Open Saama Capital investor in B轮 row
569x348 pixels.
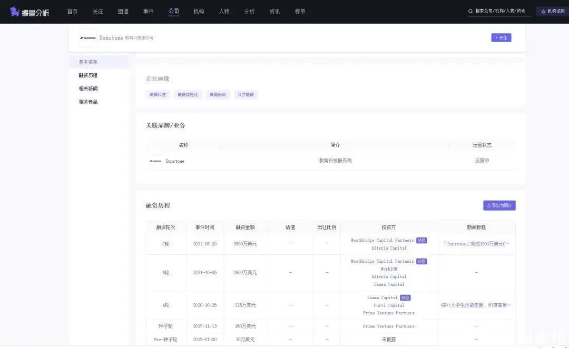[389, 285]
